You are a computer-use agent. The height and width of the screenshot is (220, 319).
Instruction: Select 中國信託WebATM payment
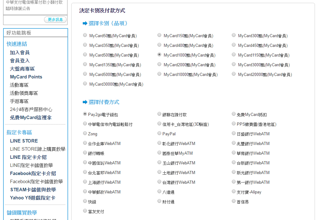pyautogui.click(x=85, y=162)
